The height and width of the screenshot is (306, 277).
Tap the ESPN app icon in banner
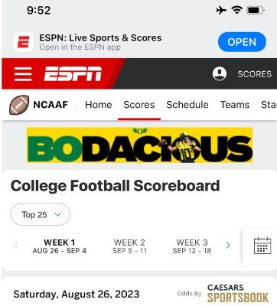pos(23,42)
